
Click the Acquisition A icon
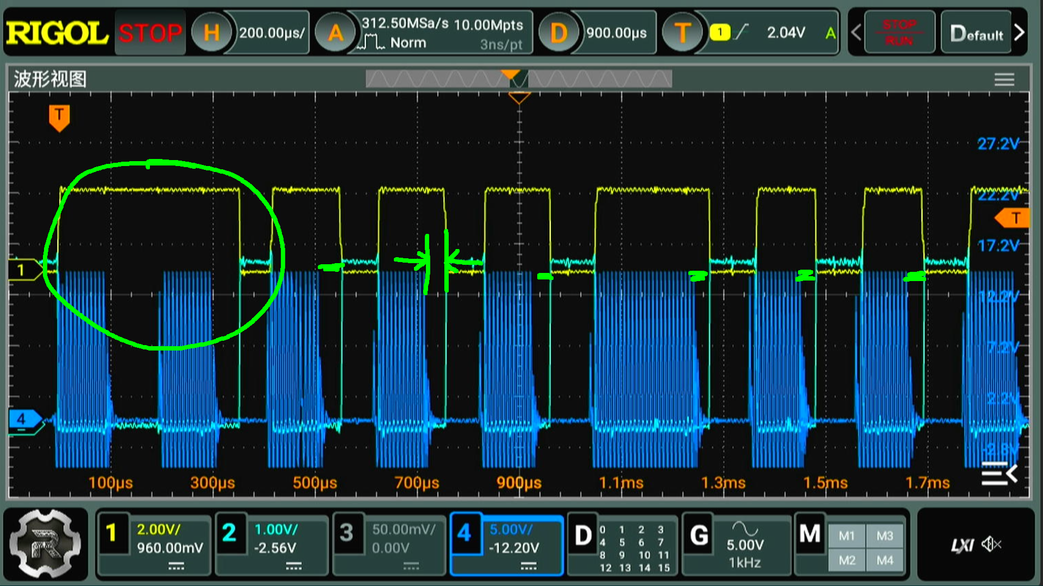335,33
